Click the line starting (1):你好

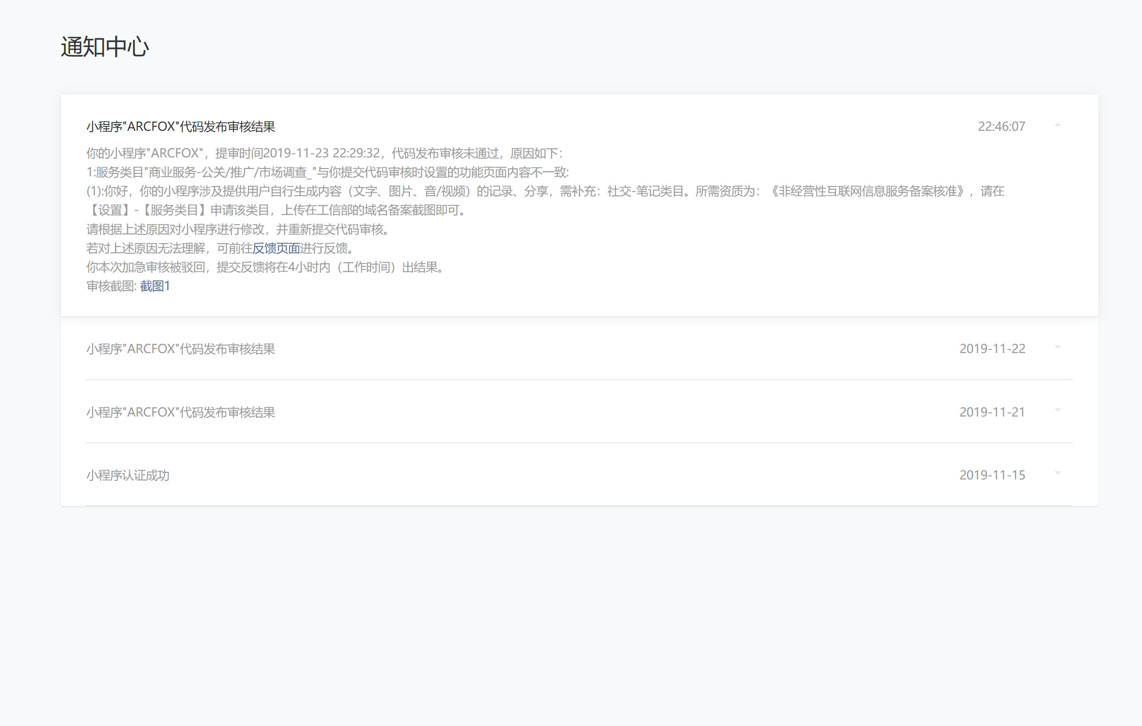click(545, 191)
